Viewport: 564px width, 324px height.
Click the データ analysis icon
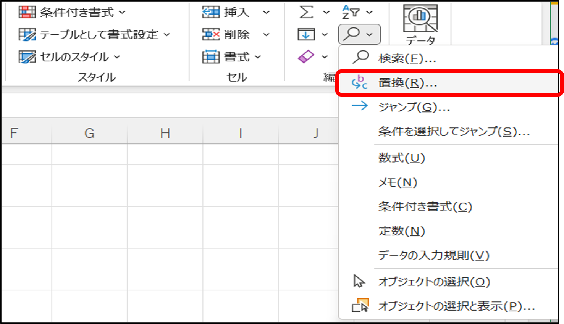(x=420, y=19)
